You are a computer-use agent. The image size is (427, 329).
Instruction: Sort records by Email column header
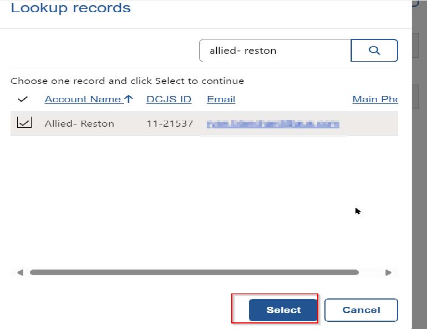click(x=221, y=99)
